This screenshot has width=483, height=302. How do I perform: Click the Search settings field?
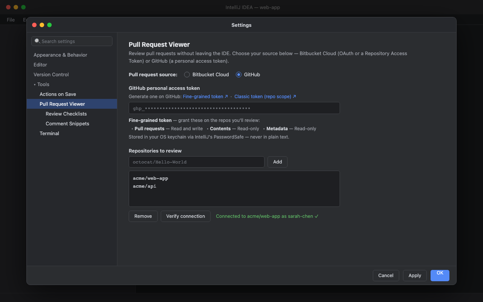[72, 41]
